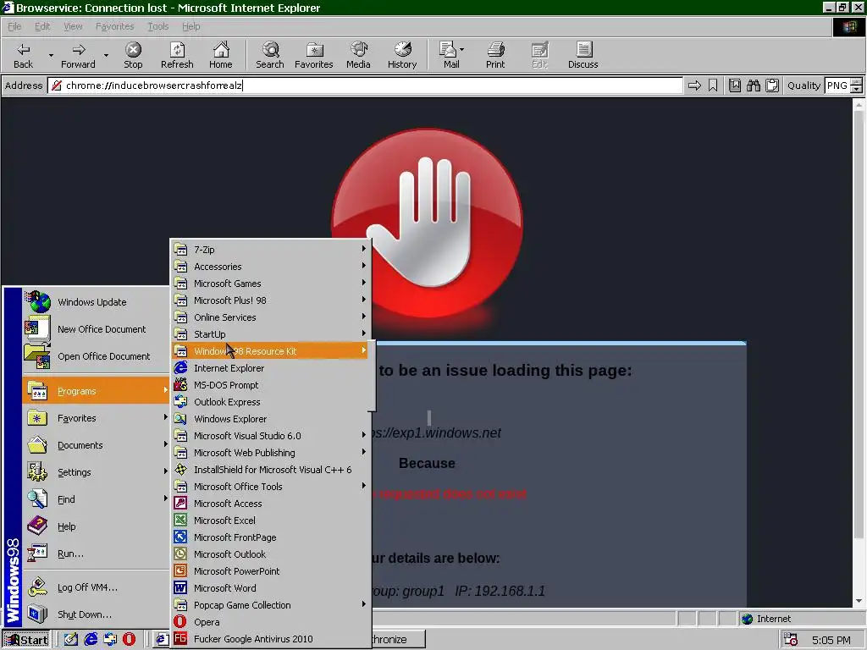Click the Back toolbar button
The height and width of the screenshot is (650, 867).
23,55
